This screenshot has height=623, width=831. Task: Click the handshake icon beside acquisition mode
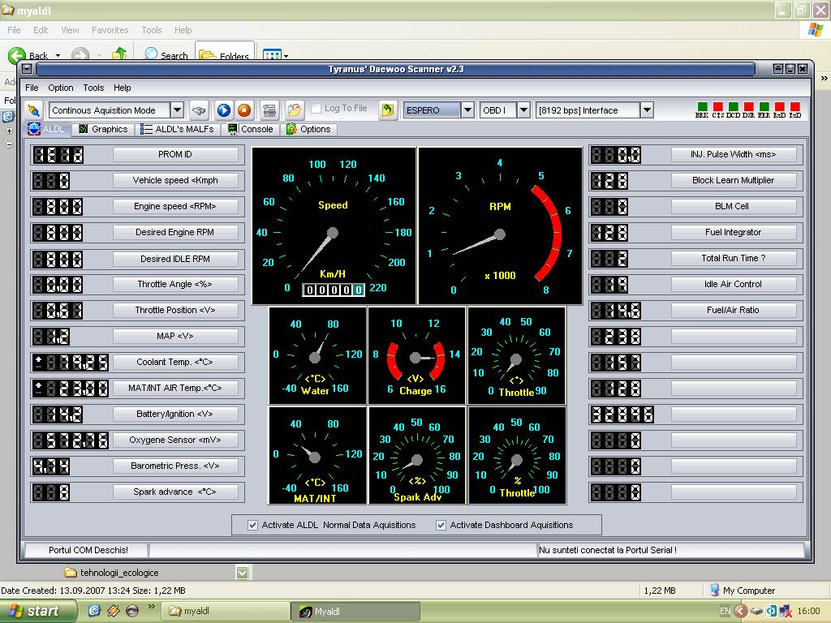click(200, 110)
